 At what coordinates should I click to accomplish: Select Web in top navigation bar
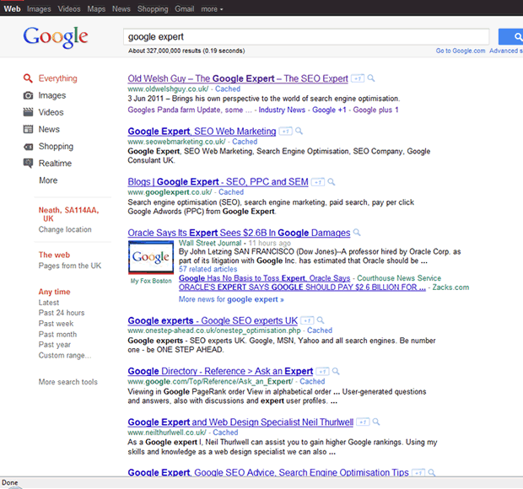tap(12, 9)
